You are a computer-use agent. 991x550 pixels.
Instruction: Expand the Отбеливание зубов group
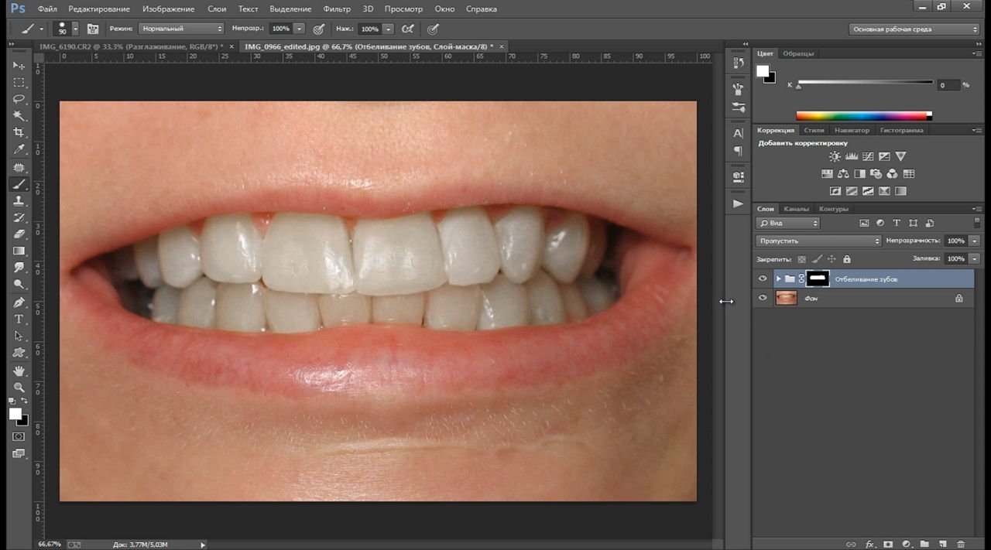778,278
